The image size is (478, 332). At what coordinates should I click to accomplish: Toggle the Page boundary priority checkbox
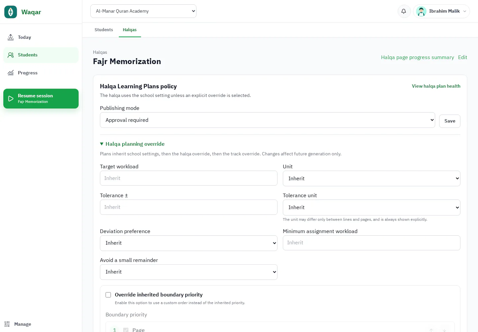(126, 330)
